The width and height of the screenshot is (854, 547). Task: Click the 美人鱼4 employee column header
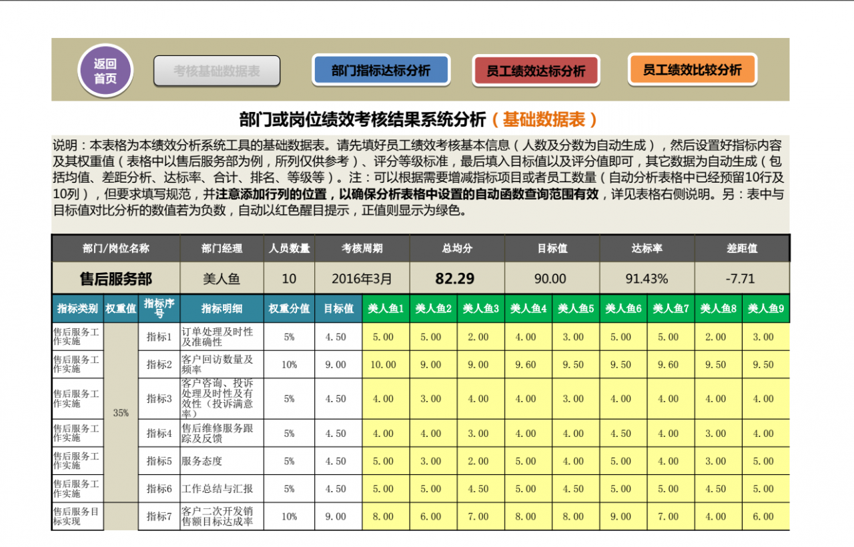click(x=528, y=309)
